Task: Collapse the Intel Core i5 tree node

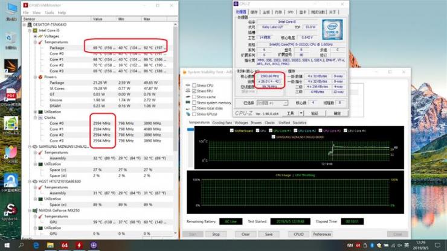Action: pos(30,31)
